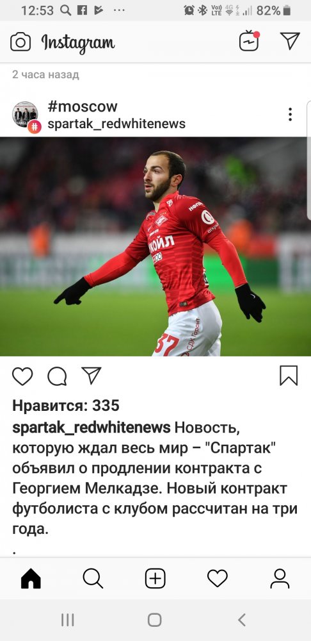Viewport: 311px width, 641px height.
Task: Tap Android back navigation button
Action: 242,620
